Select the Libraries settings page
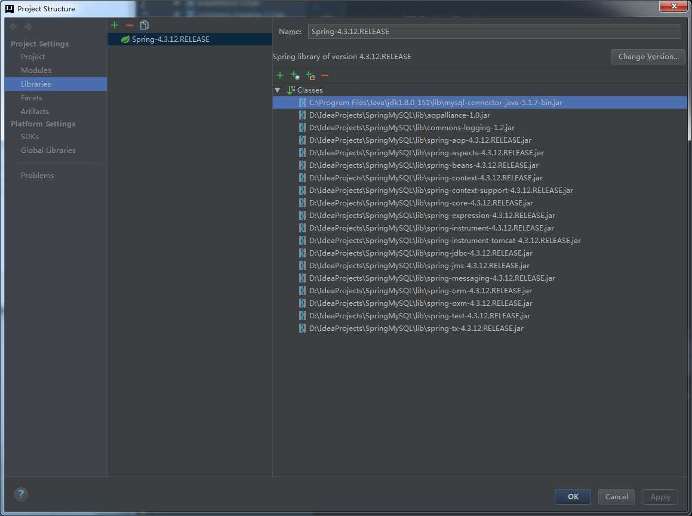Screen dimensions: 692x516 56,84
